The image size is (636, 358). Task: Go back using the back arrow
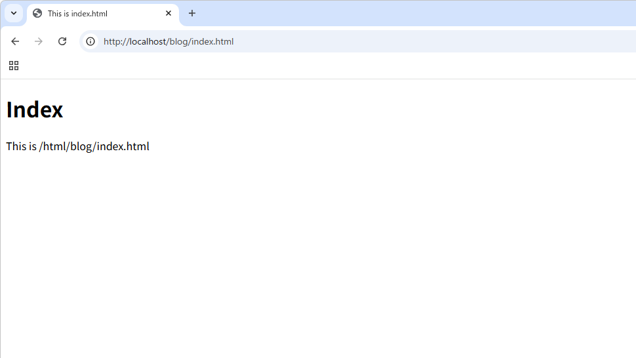[15, 41]
